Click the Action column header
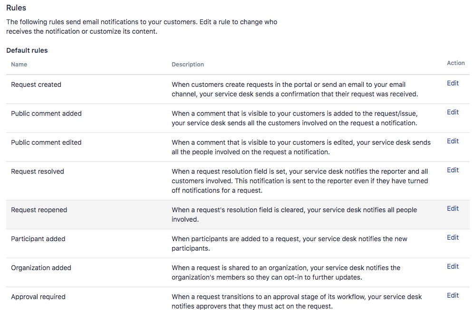474x310 pixels. tap(455, 63)
